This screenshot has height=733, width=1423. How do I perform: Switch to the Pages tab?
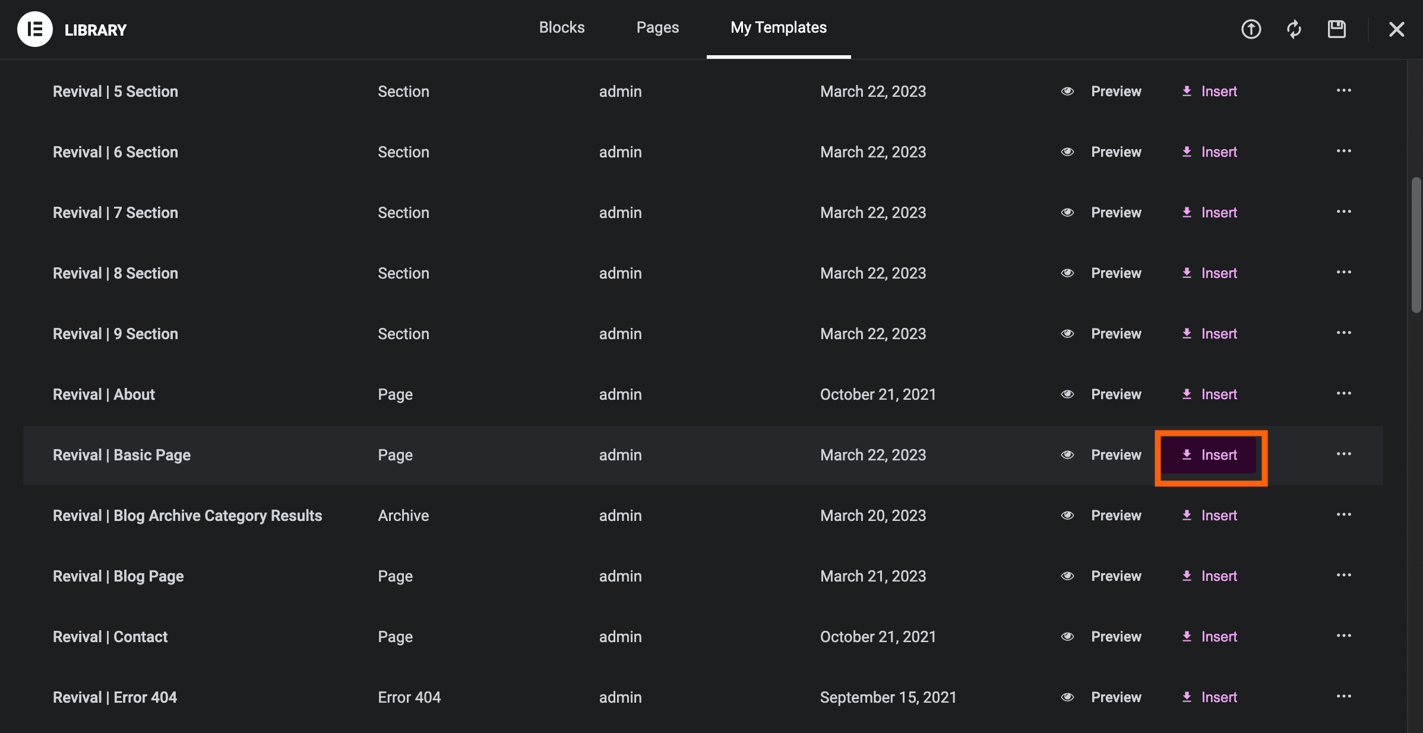[657, 27]
